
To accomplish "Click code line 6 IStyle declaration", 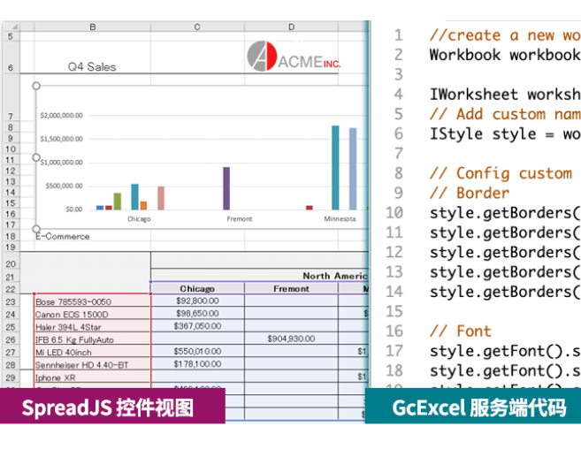I will [505, 133].
